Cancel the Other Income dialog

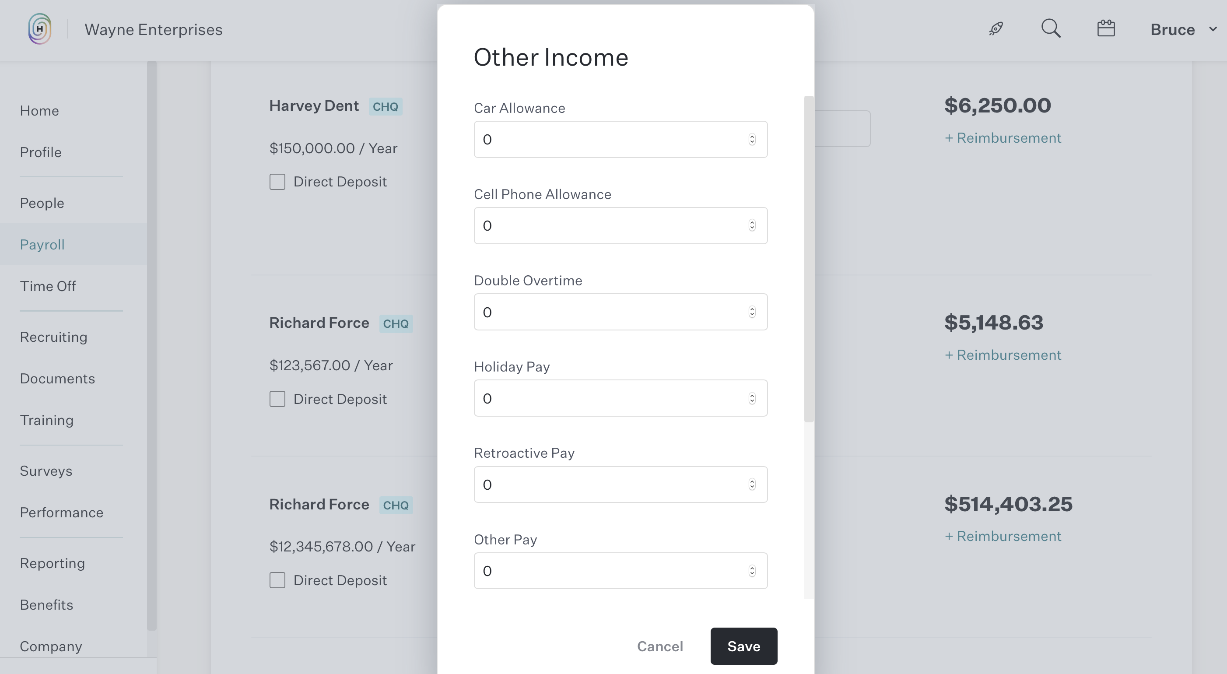(x=660, y=646)
